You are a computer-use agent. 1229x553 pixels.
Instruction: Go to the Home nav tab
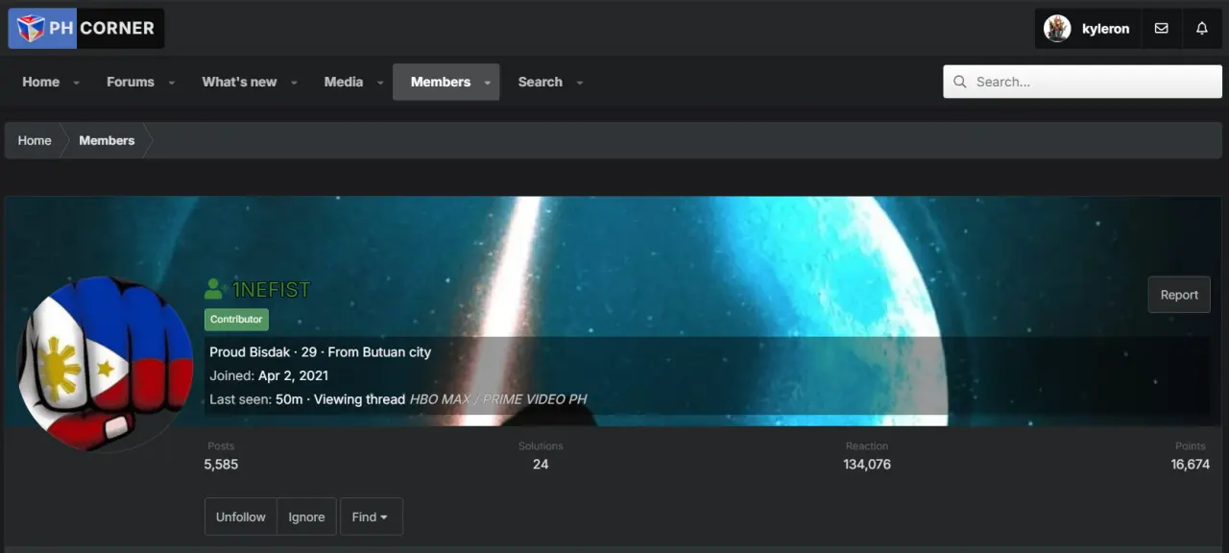[40, 82]
